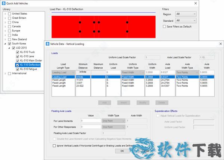
Task: Collapse the South Korea tree node
Action: point(5,43)
